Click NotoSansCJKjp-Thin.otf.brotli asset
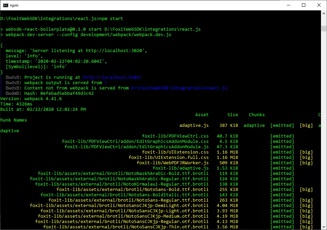Screen dimensions: 327x230 (126, 227)
